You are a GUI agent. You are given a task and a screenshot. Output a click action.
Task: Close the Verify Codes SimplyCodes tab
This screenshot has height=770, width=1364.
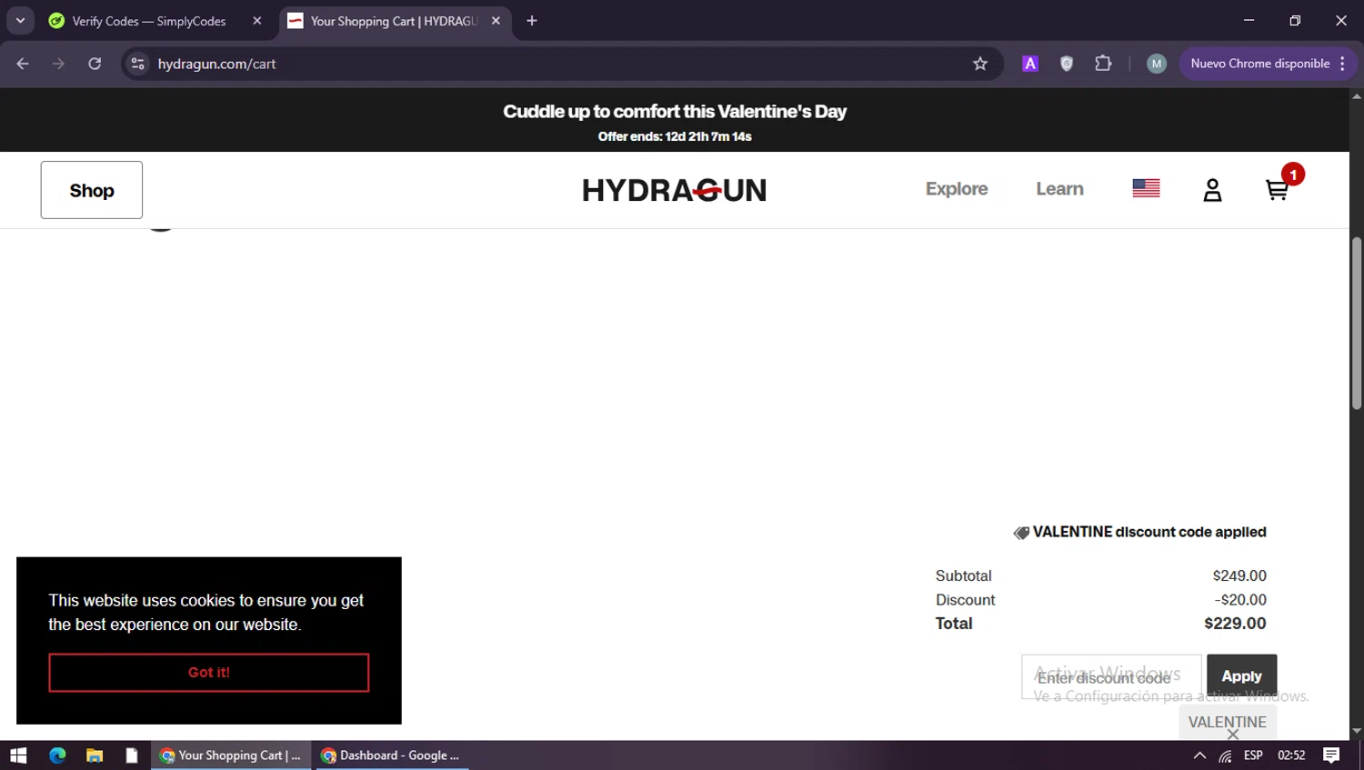click(257, 21)
